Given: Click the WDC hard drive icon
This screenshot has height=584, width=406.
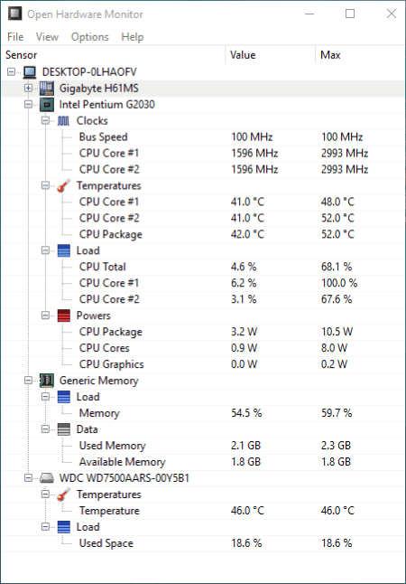Looking at the screenshot, I should click(47, 478).
